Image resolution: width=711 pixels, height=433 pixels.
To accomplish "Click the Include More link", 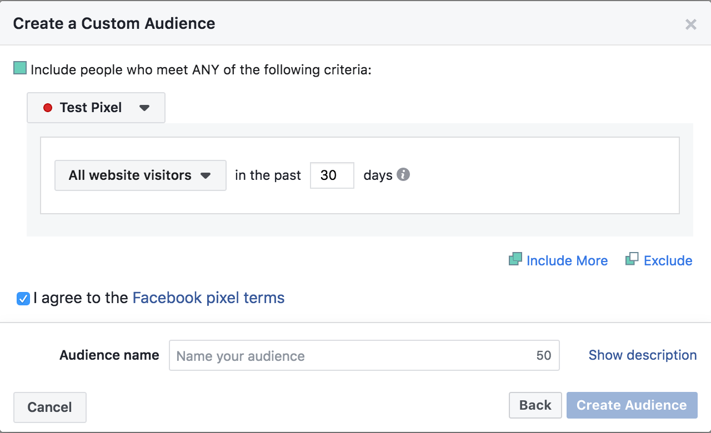I will tap(567, 260).
